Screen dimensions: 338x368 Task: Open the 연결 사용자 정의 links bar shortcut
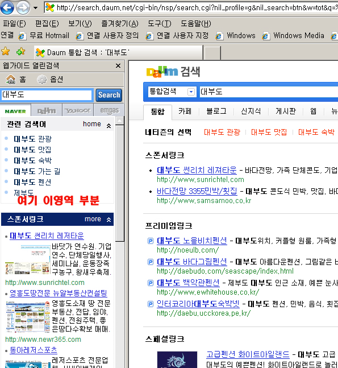(107, 36)
